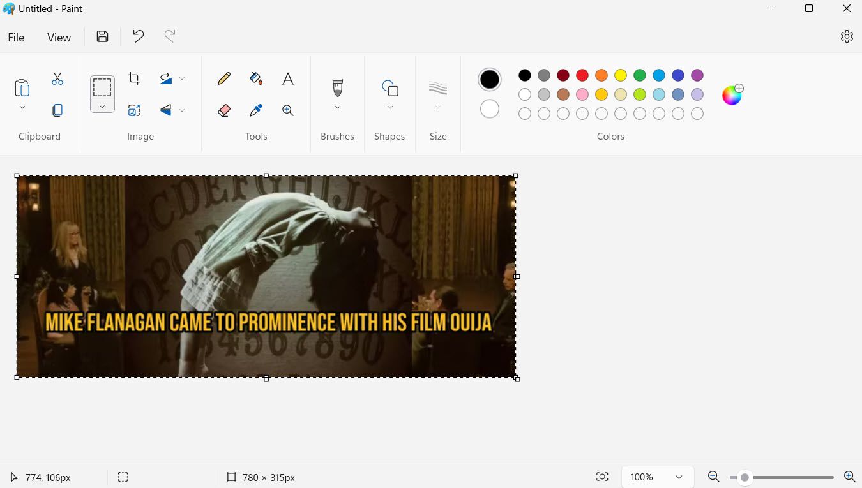
Task: Choose the Text tool
Action: tap(288, 78)
